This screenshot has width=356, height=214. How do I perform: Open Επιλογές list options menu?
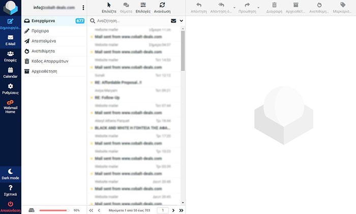click(x=143, y=7)
